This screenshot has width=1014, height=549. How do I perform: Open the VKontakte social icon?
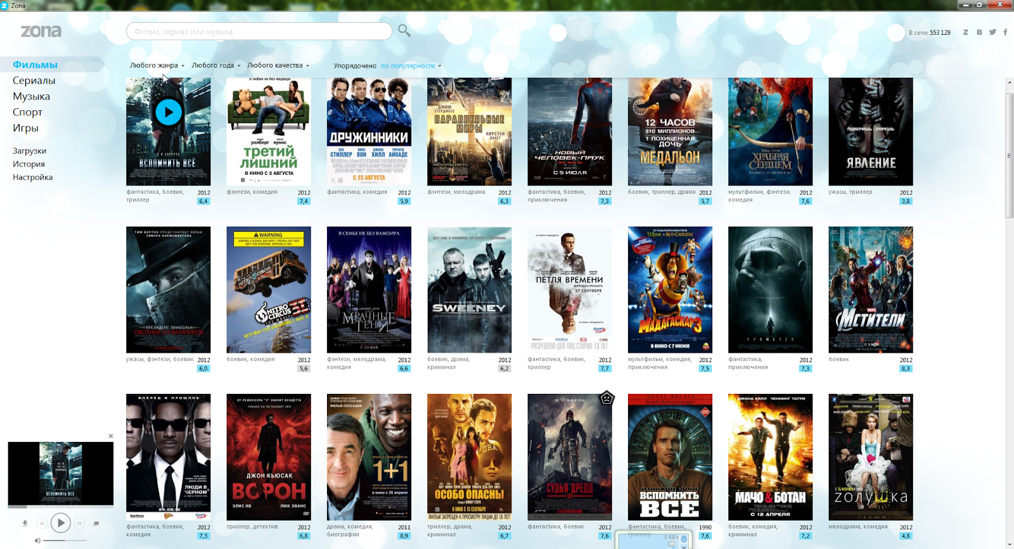pos(979,32)
